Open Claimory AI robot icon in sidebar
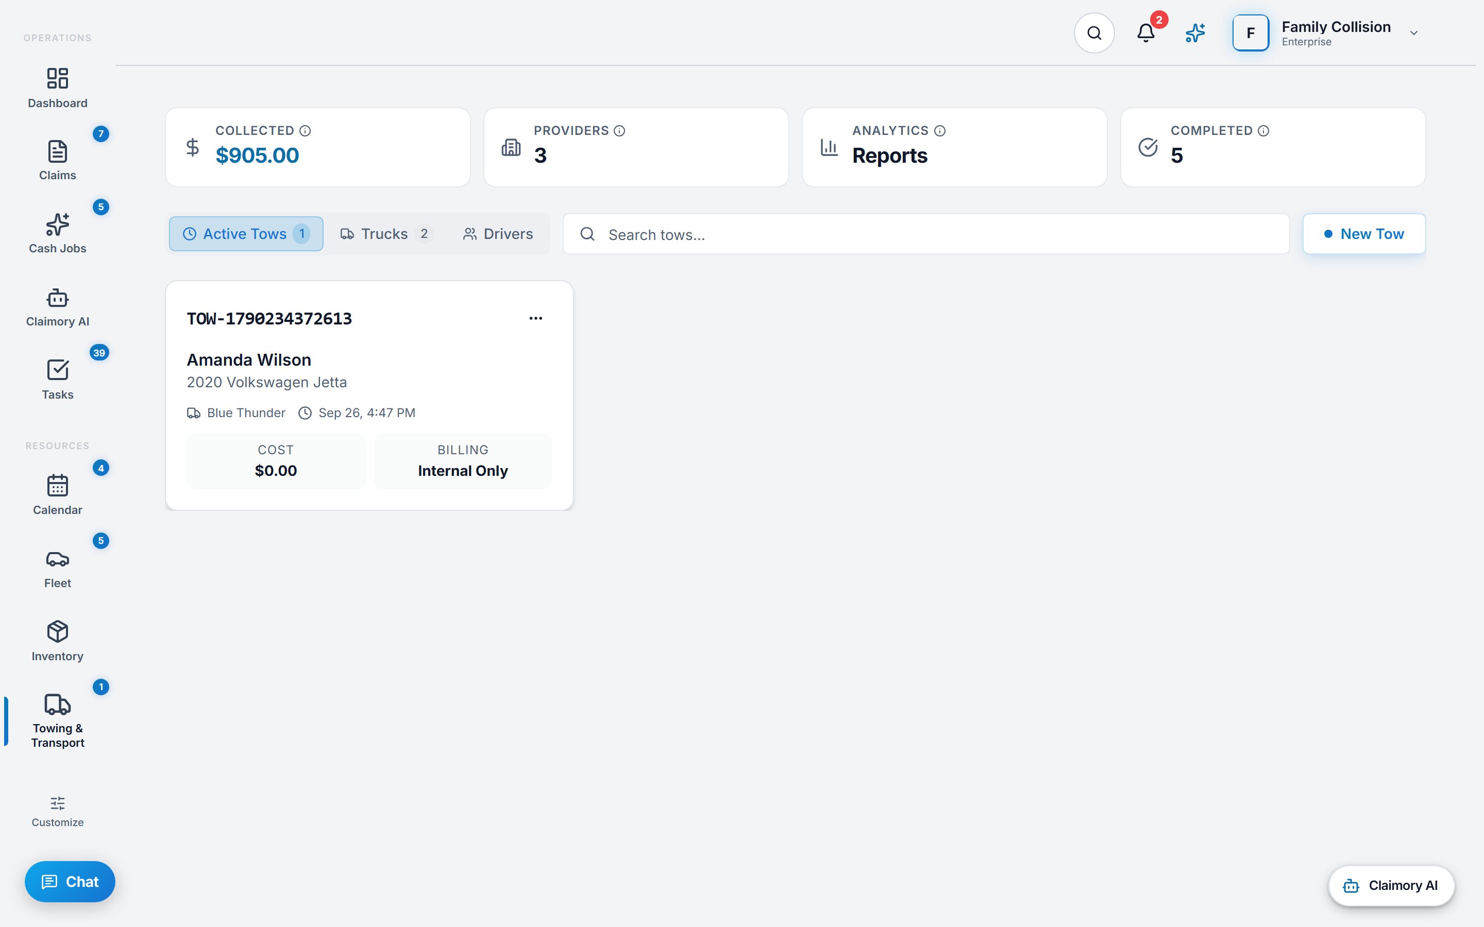This screenshot has height=927, width=1484. [58, 298]
